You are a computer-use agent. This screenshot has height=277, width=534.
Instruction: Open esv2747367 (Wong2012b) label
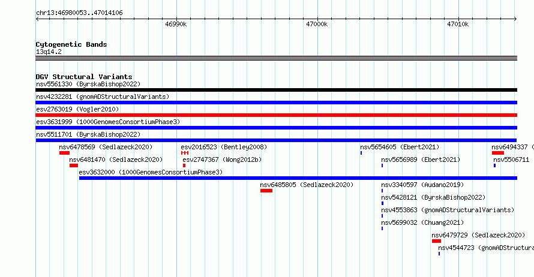222,159
